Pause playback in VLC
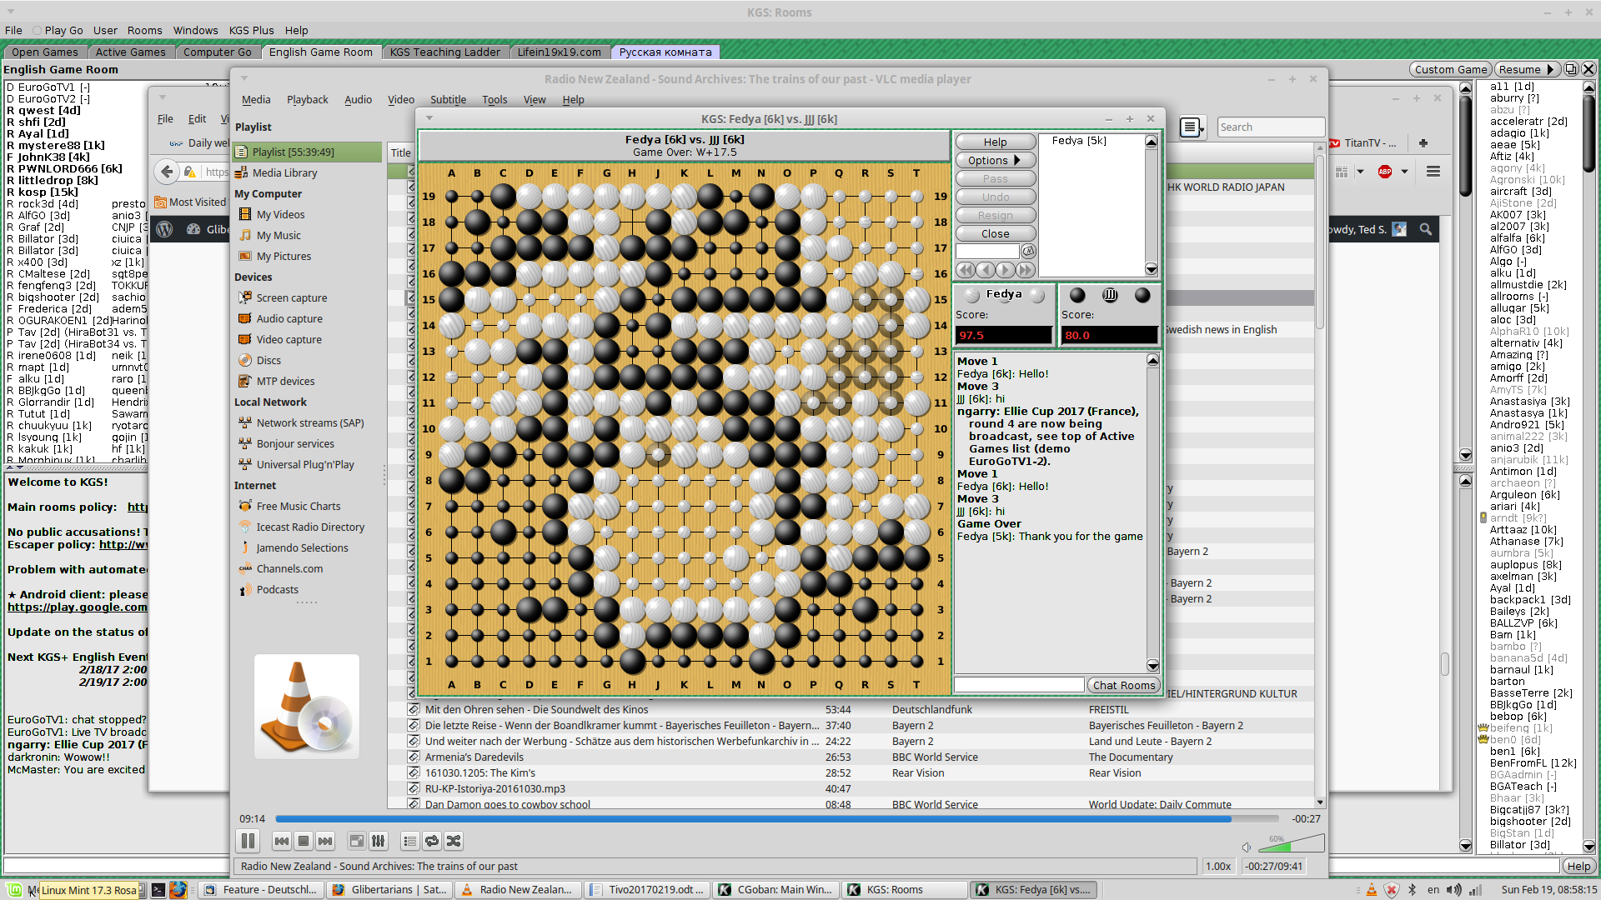 (x=248, y=841)
